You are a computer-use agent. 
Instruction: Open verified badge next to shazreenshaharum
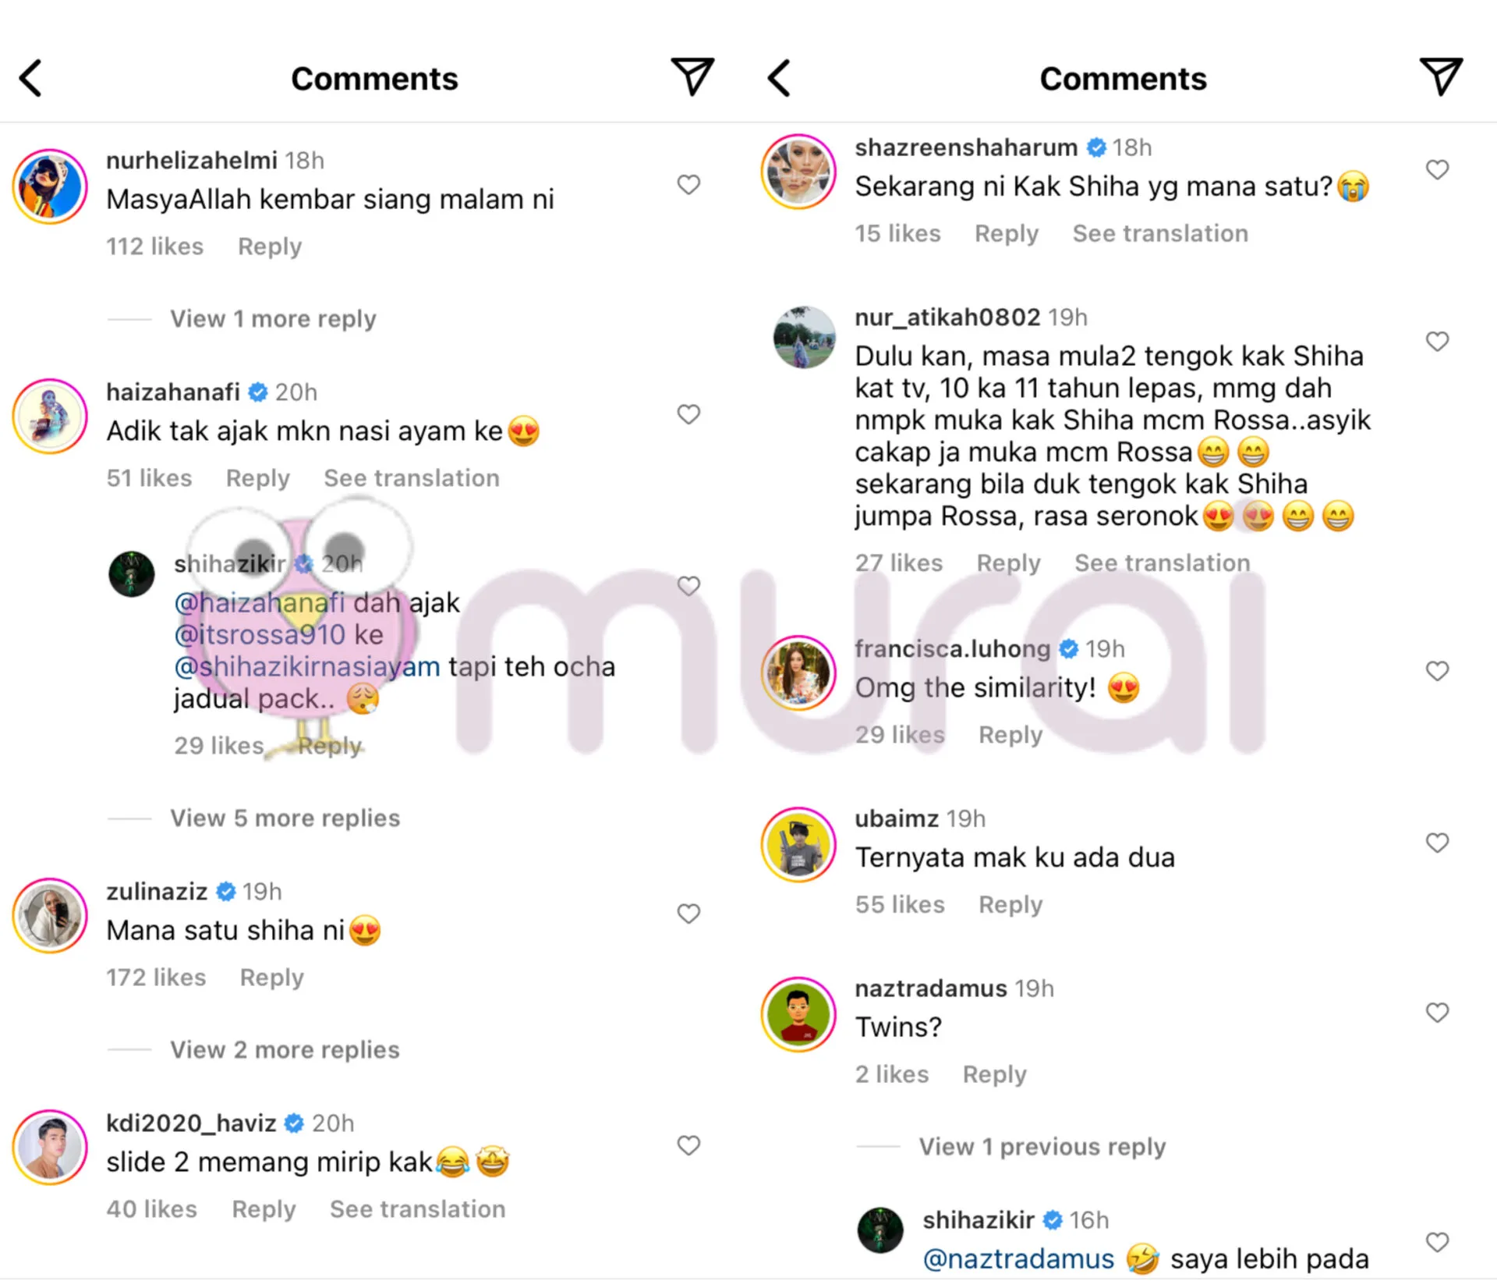[x=1096, y=147]
